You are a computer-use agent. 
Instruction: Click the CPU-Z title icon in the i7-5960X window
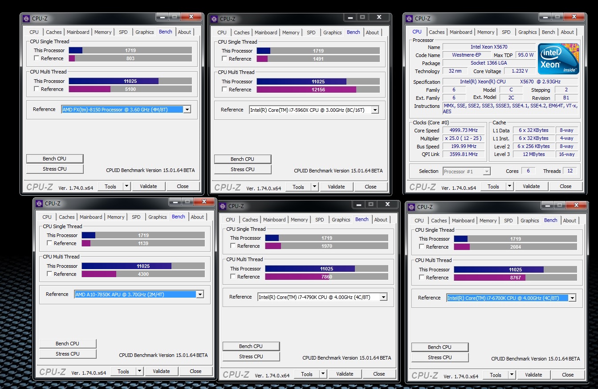(x=214, y=19)
